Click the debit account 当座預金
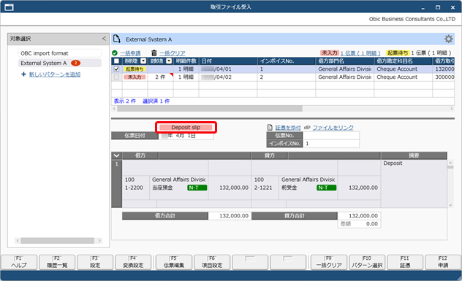Screen dimensions: 462x281 click(162, 188)
